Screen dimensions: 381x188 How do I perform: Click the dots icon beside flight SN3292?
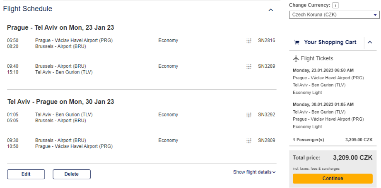tap(249, 115)
